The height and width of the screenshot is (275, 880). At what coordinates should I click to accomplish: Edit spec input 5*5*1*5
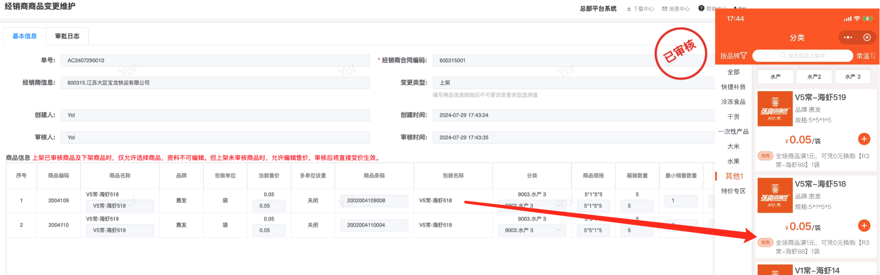593,230
